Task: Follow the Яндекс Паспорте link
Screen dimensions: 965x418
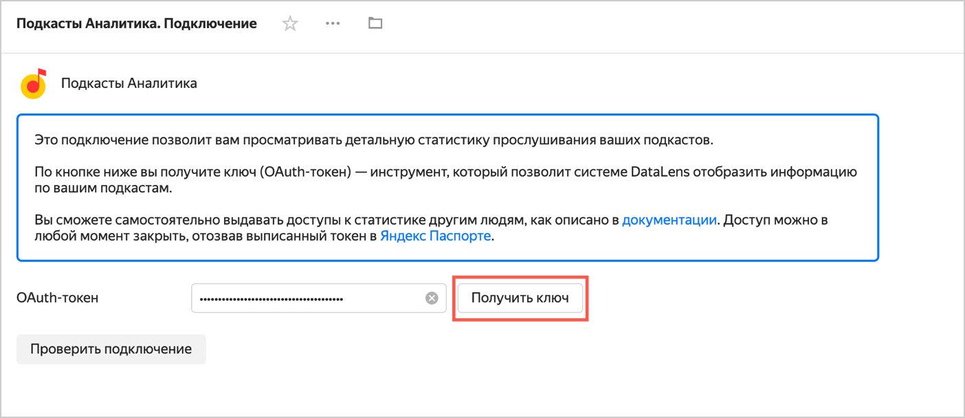Action: coord(435,236)
